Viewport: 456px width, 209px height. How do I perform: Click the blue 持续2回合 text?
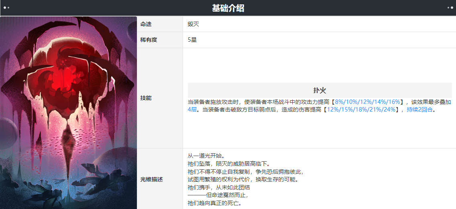(x=419, y=110)
